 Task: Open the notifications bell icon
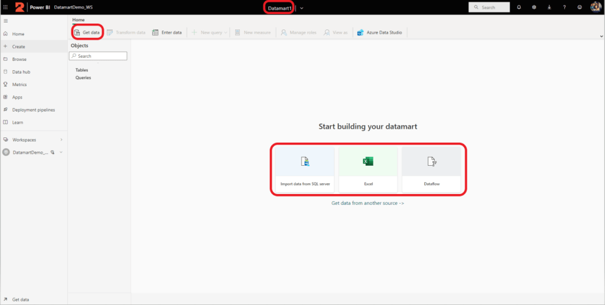click(x=519, y=7)
